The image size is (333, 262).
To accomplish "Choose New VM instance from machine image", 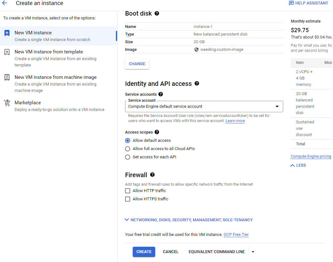I will (58, 84).
